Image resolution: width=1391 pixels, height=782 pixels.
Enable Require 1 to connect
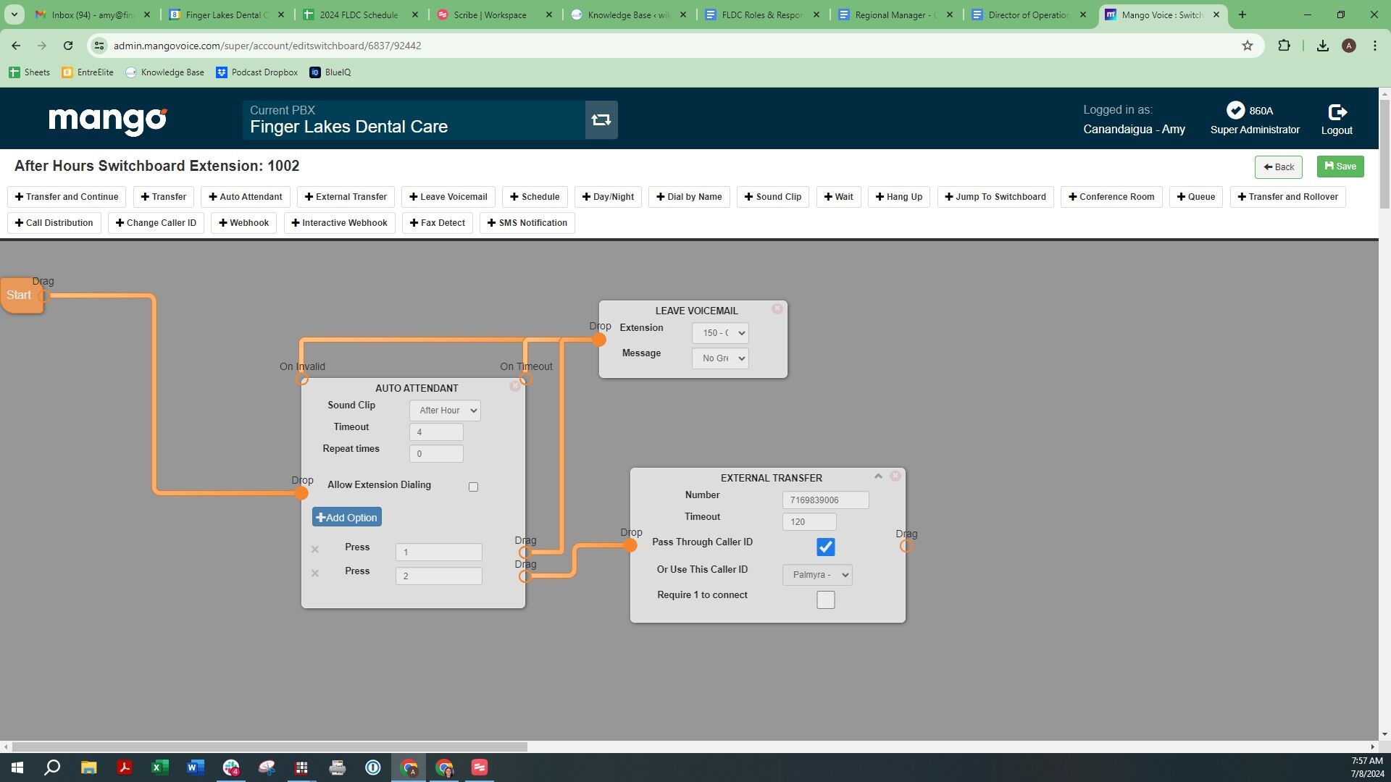click(826, 600)
